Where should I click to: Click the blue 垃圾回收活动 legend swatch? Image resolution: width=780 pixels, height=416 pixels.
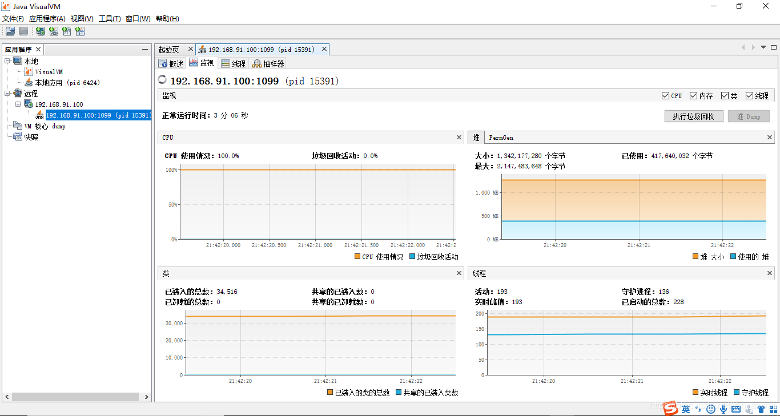[x=412, y=257]
